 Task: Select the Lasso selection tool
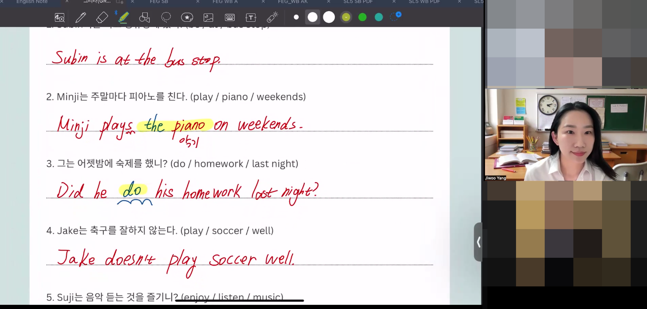click(166, 18)
